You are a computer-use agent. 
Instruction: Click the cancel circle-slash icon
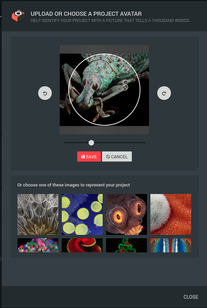point(108,157)
